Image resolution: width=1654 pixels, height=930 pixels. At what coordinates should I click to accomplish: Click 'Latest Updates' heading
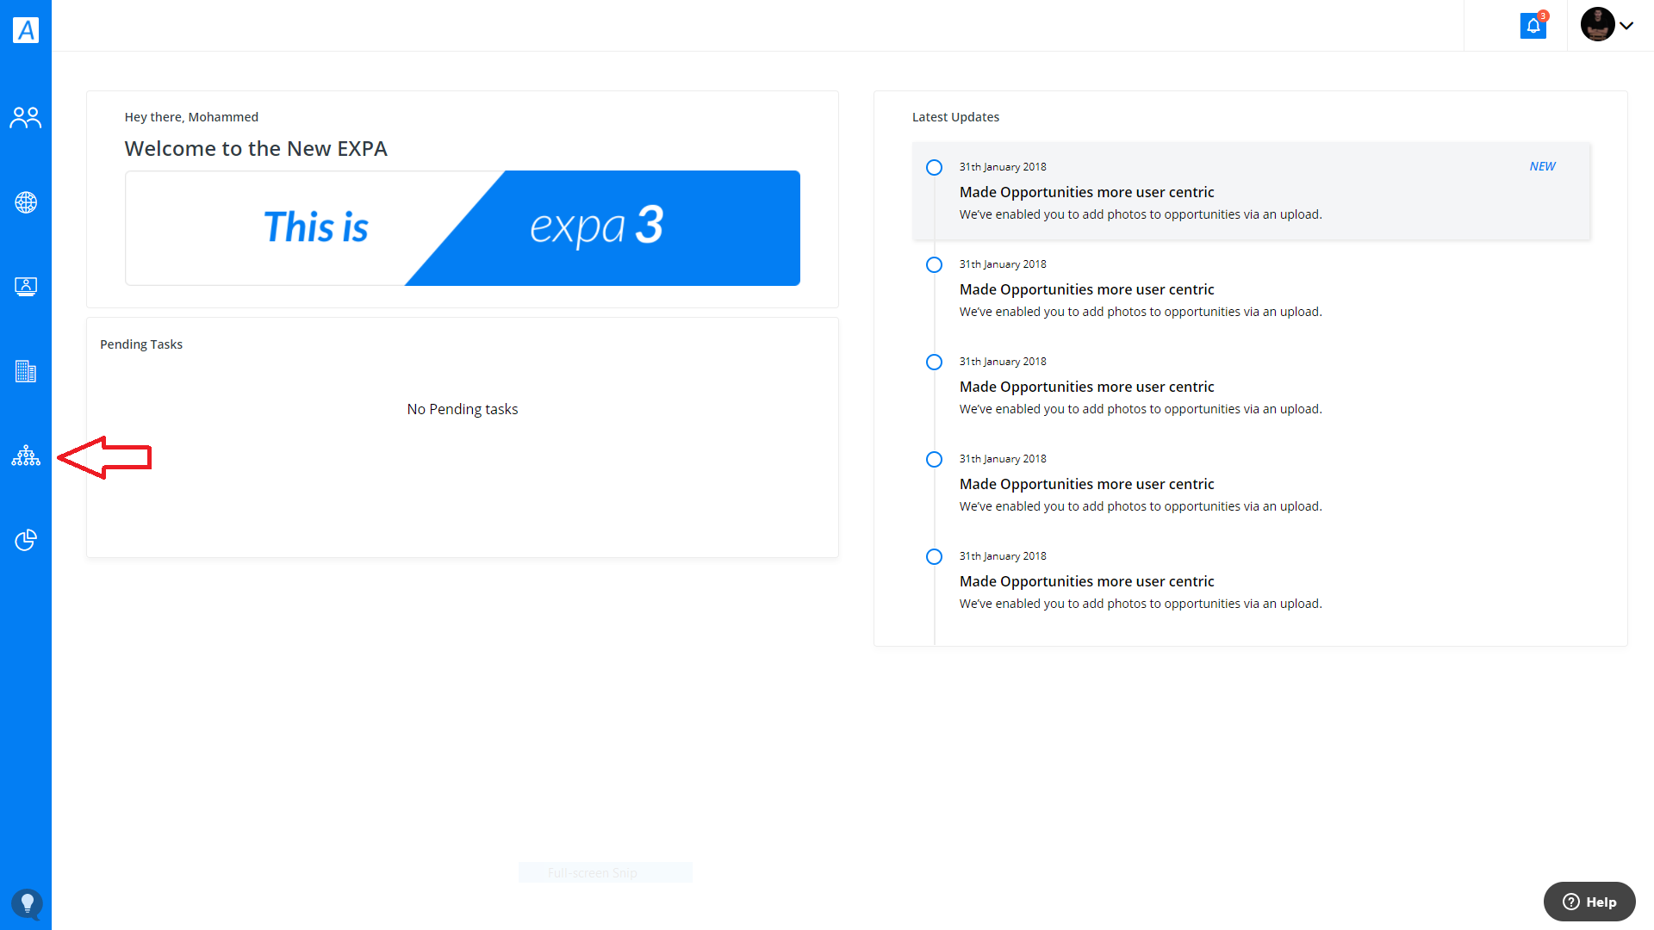coord(955,117)
